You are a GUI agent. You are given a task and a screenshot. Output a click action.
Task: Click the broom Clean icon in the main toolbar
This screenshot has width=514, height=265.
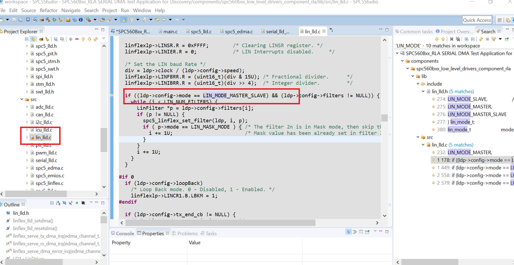60,20
